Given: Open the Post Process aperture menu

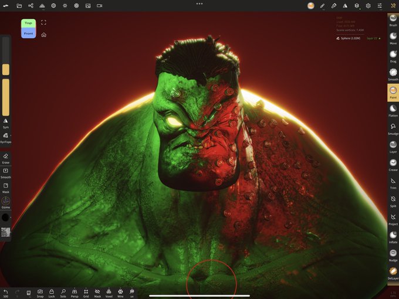Looking at the screenshot, I should point(76,6).
